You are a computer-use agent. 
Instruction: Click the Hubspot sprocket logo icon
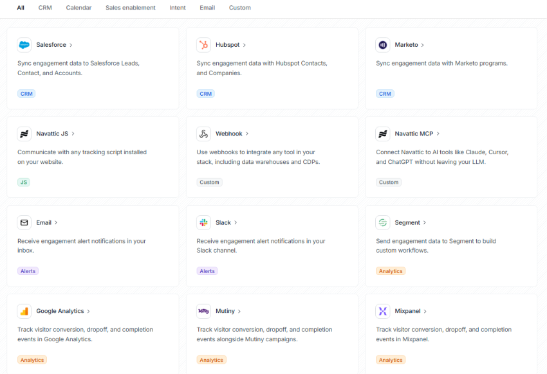(203, 45)
